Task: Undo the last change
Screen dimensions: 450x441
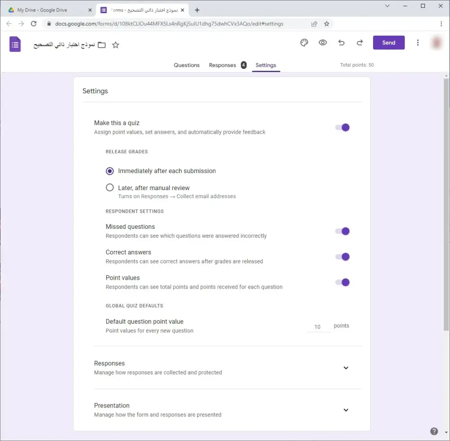Action: click(341, 43)
